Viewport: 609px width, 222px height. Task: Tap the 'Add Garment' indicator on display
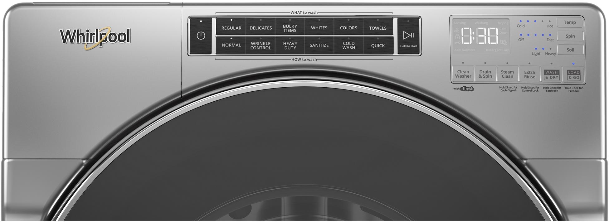coord(465,50)
